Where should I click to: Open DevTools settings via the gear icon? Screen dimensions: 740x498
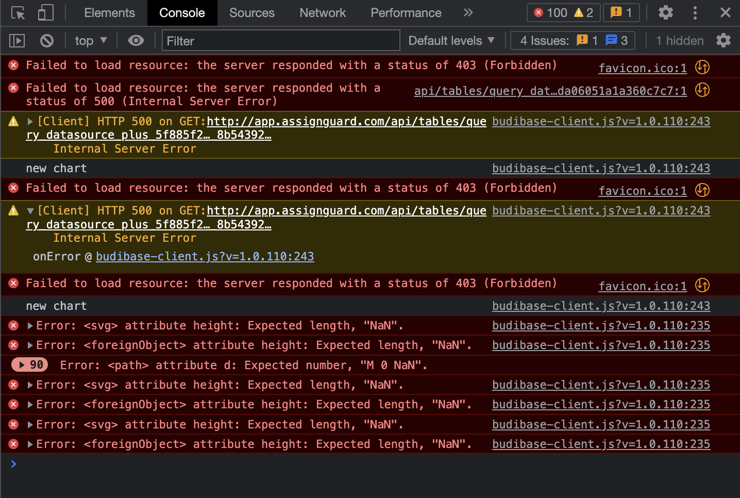(665, 12)
